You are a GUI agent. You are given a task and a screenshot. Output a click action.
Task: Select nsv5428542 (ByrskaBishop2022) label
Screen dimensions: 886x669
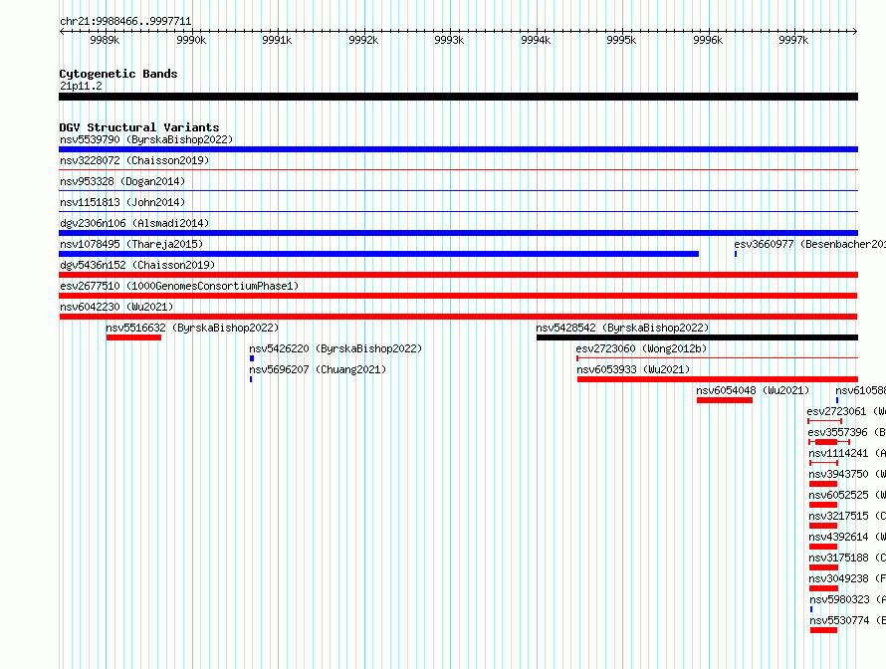(622, 328)
